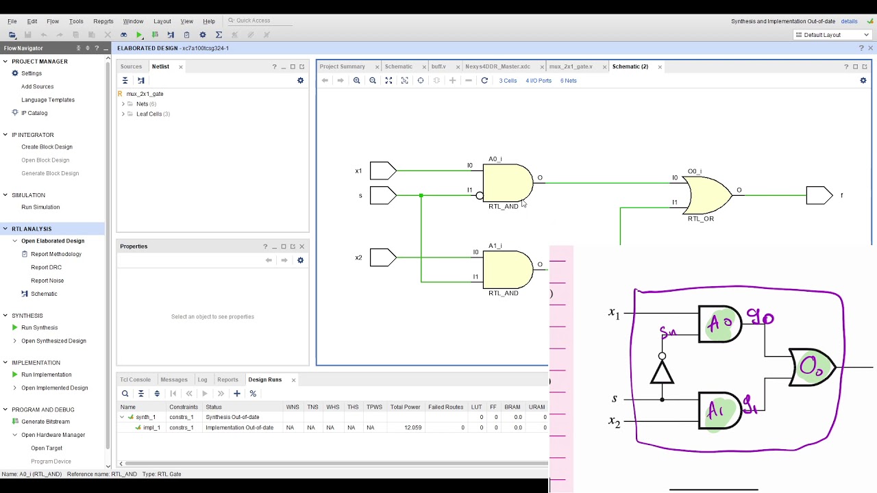
Task: Click the green Run flow arrow in the main toolbar
Action: click(139, 35)
